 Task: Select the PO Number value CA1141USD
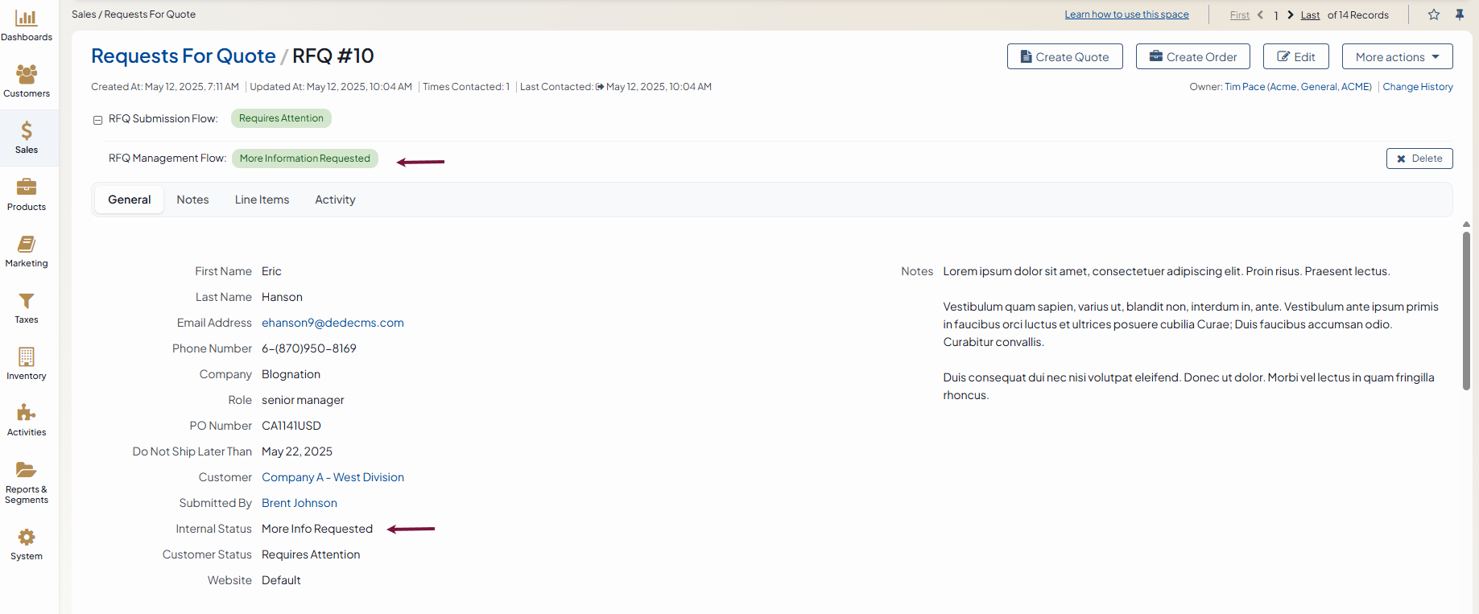tap(291, 426)
